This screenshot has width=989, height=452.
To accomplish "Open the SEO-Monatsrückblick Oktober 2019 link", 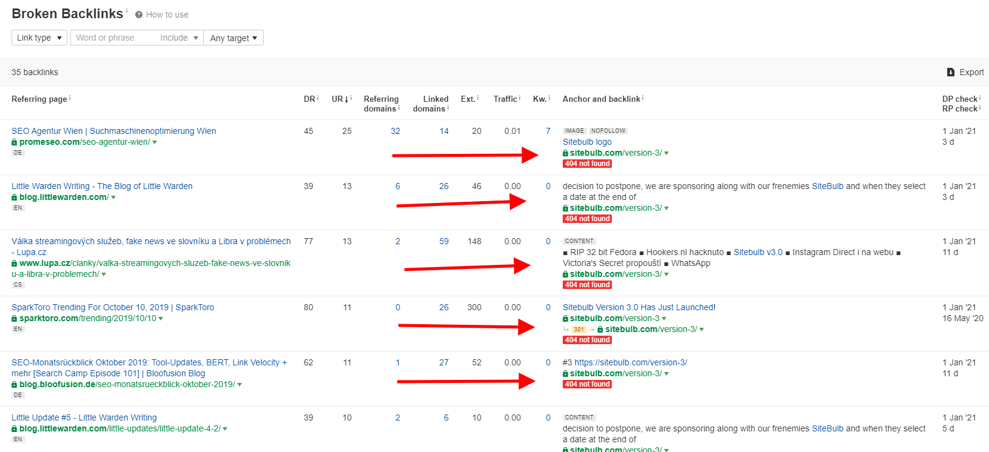I will coord(149,368).
